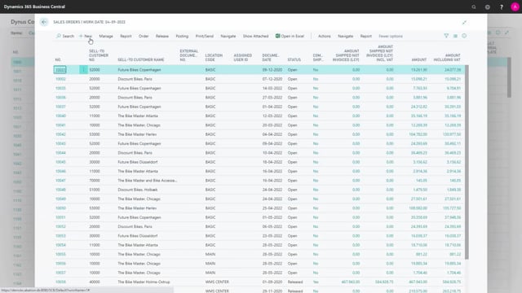This screenshot has width=522, height=293.
Task: Open the list view layout icon
Action: (x=455, y=36)
